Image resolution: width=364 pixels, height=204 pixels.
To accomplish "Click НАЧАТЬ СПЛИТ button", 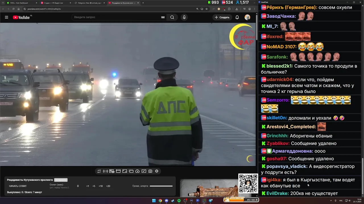I will point(18,186).
